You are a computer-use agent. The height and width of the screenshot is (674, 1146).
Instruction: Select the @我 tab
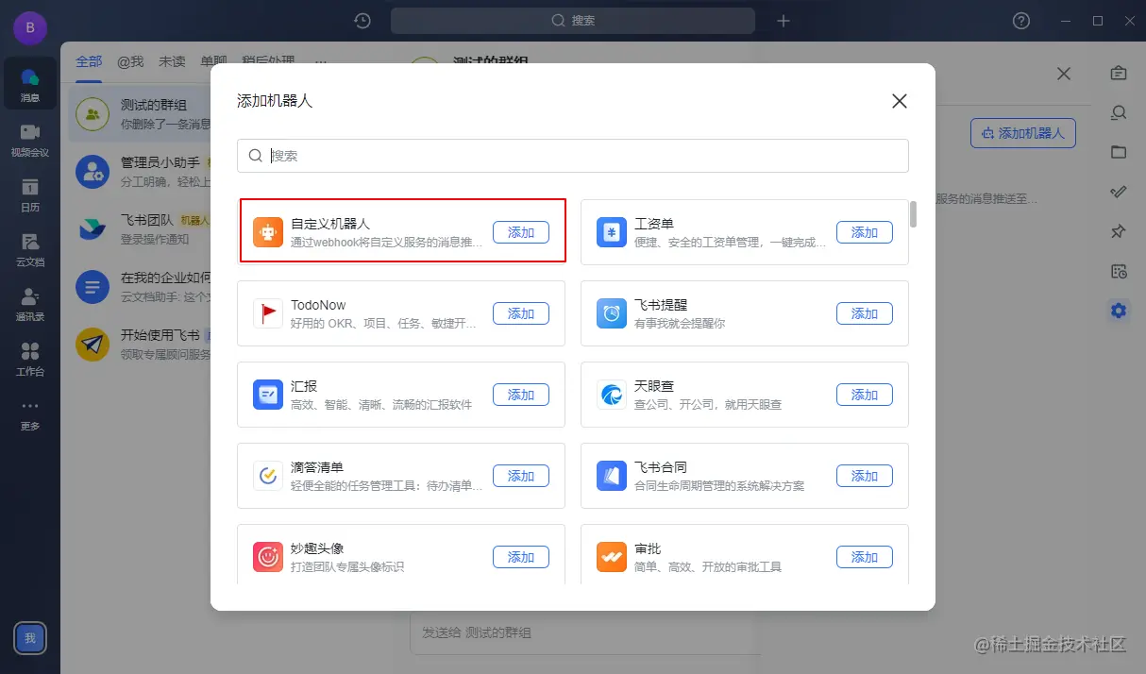(x=130, y=61)
